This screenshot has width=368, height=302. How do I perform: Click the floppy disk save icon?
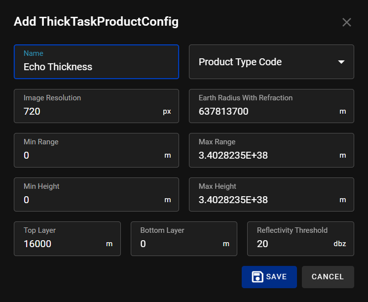pos(257,277)
